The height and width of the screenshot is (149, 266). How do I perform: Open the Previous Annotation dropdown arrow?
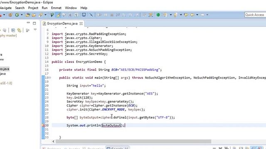click(x=181, y=15)
